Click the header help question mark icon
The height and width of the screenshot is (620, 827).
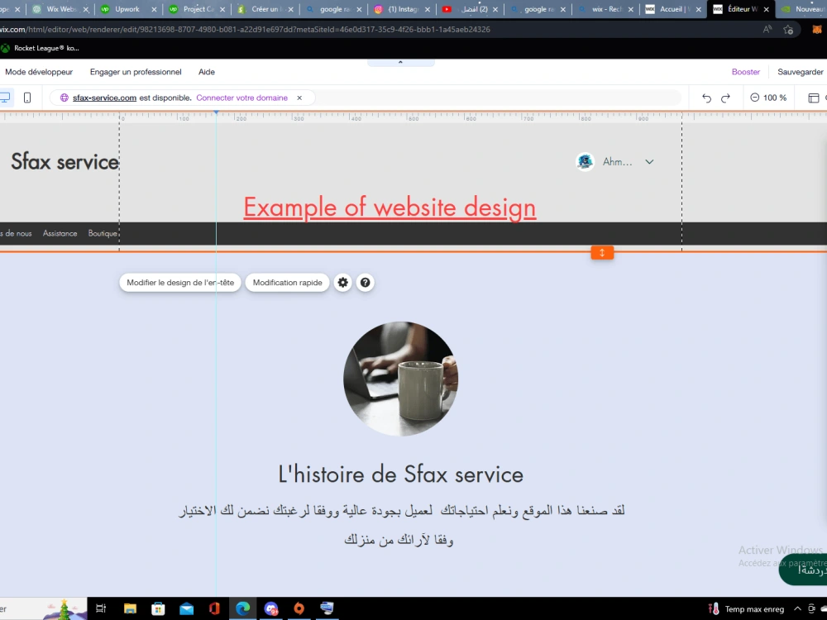point(365,282)
